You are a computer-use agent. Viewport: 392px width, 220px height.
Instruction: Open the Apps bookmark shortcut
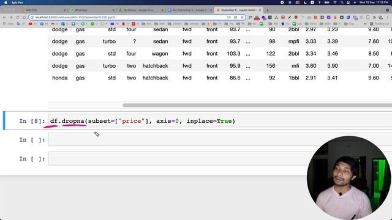[9, 24]
